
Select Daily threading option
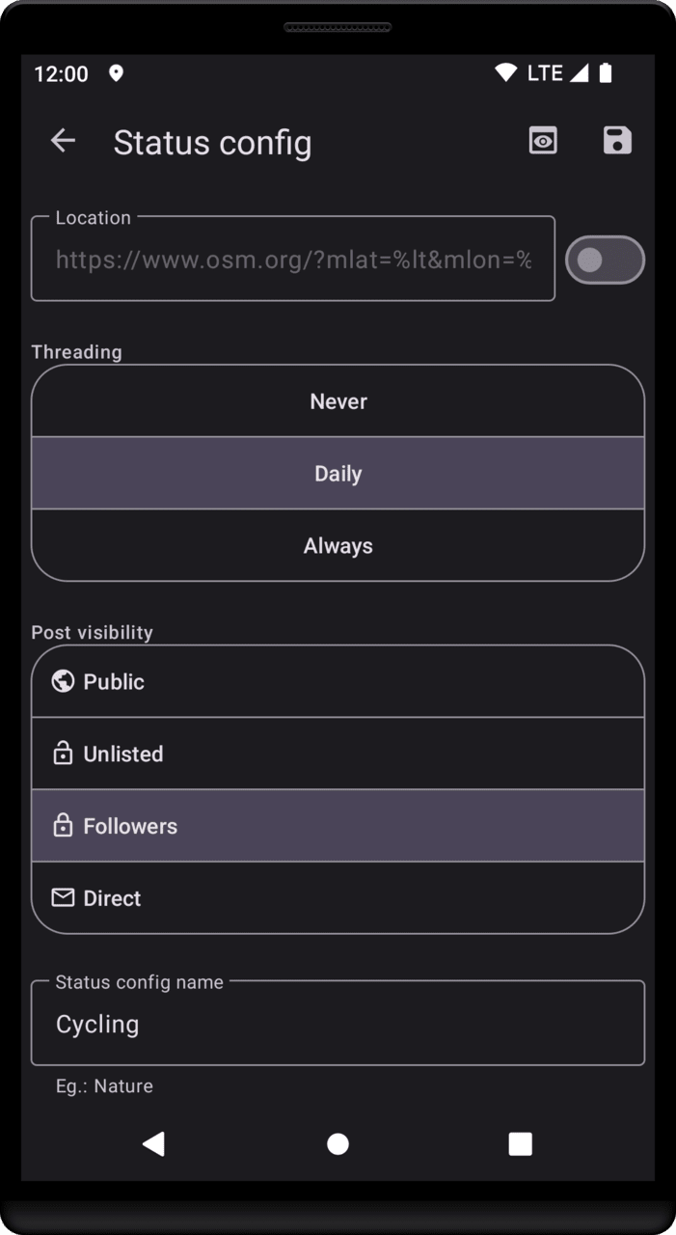coord(338,474)
